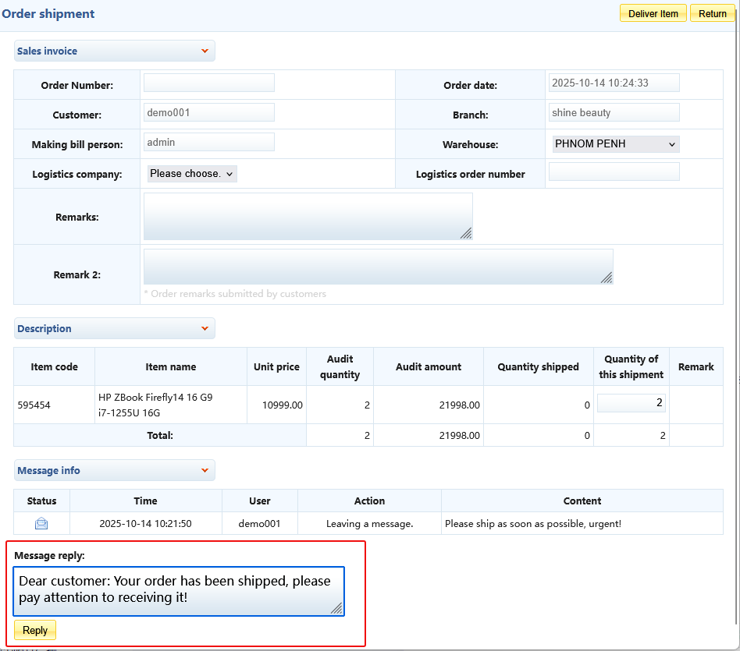The image size is (740, 651).
Task: Click the Return button
Action: 712,13
